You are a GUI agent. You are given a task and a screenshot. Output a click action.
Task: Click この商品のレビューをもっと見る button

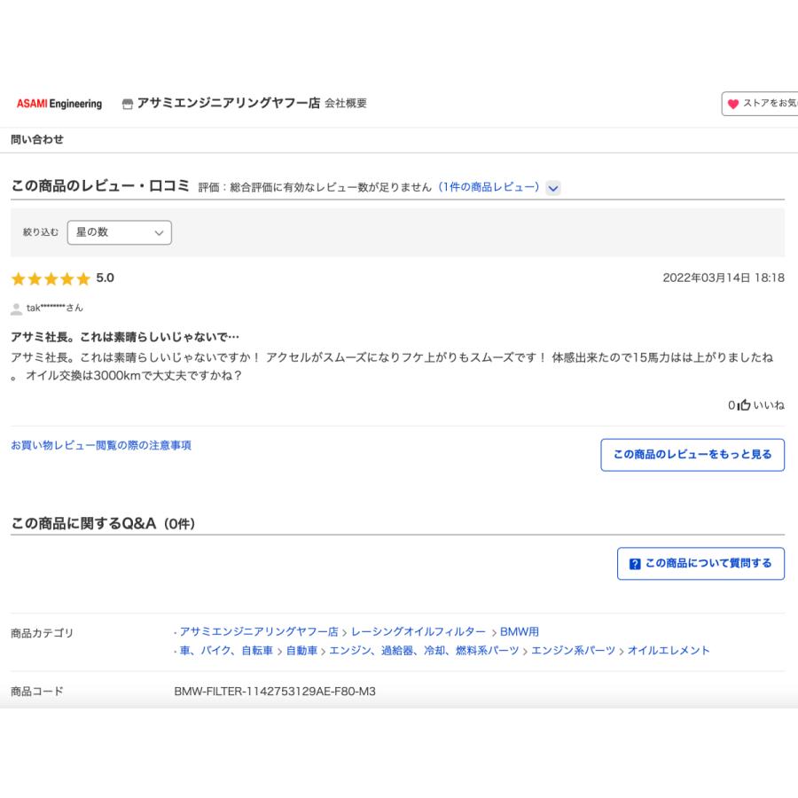click(x=692, y=454)
